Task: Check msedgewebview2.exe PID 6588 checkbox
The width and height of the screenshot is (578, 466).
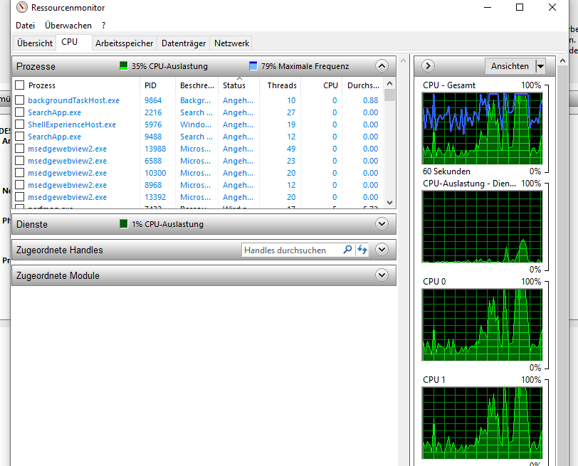Action: click(x=19, y=161)
